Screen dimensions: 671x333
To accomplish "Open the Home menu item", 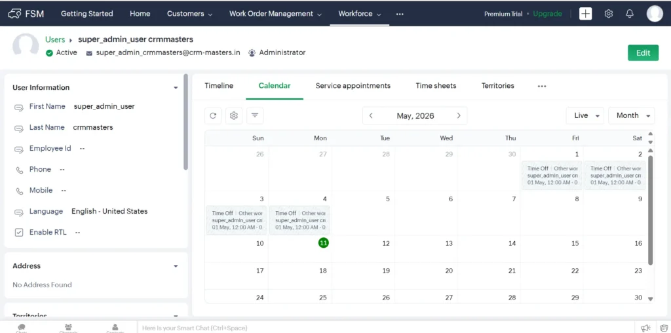I will pyautogui.click(x=140, y=14).
